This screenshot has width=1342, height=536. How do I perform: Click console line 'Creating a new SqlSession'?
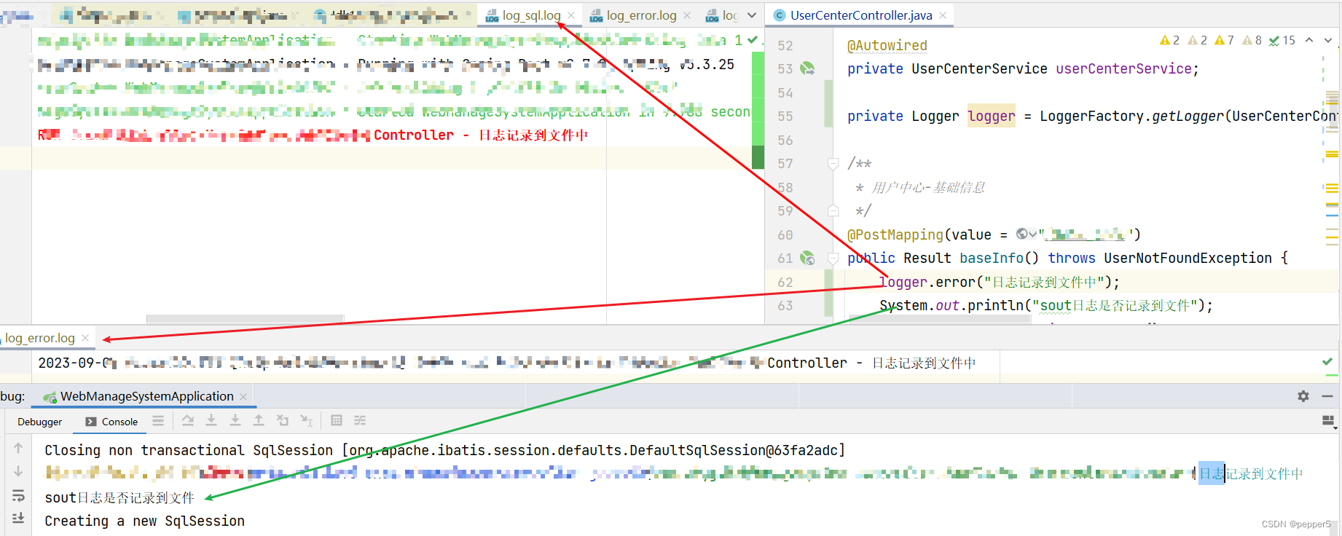coord(144,521)
